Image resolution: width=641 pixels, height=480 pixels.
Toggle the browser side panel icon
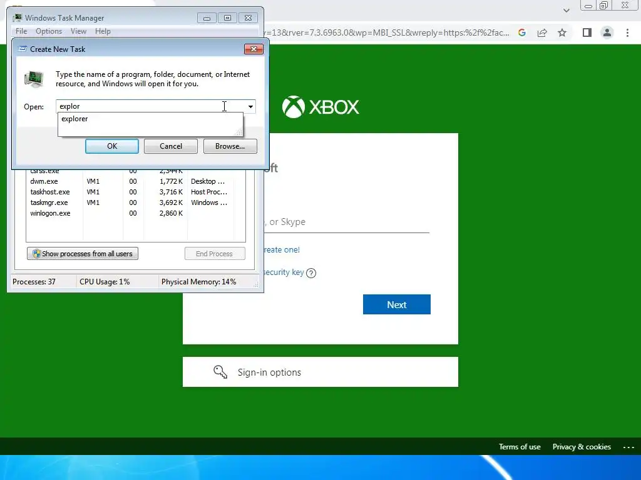(x=587, y=32)
